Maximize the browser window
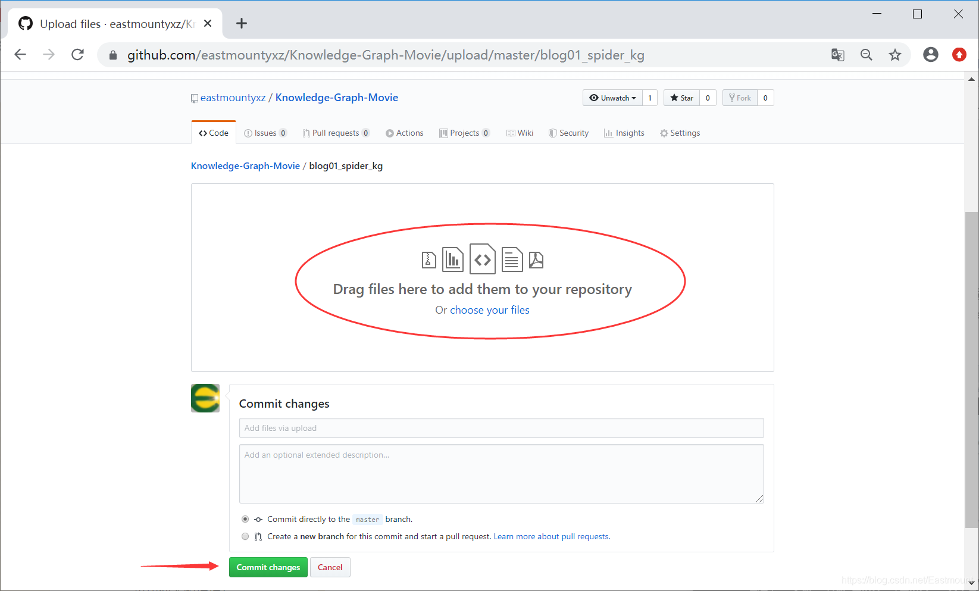The width and height of the screenshot is (979, 591). (917, 14)
